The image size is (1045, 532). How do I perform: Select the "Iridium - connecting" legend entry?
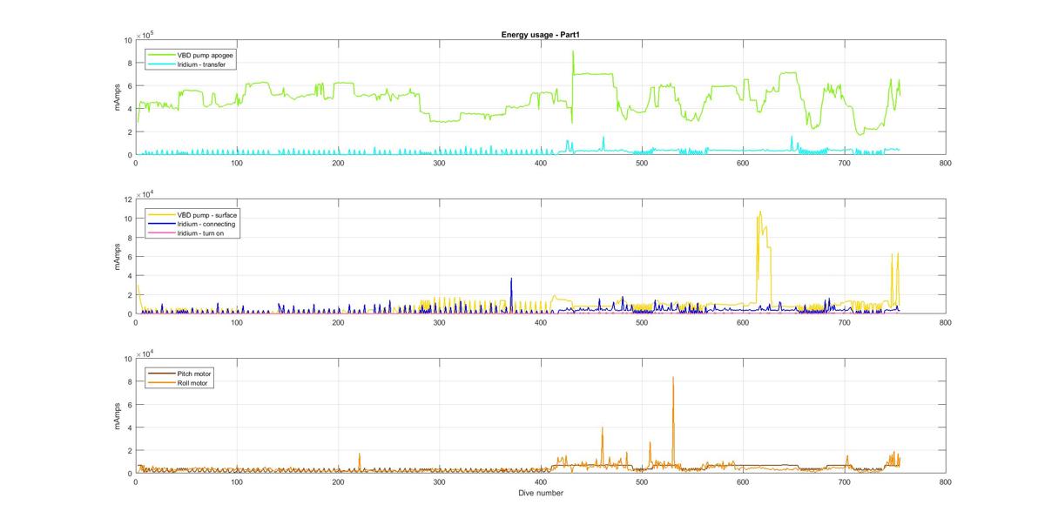pyautogui.click(x=206, y=224)
